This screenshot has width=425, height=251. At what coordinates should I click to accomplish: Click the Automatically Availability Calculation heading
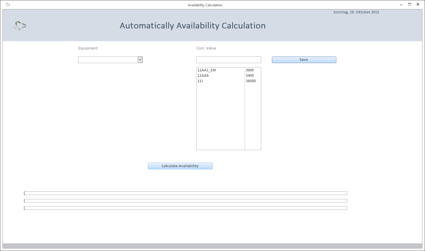click(193, 26)
